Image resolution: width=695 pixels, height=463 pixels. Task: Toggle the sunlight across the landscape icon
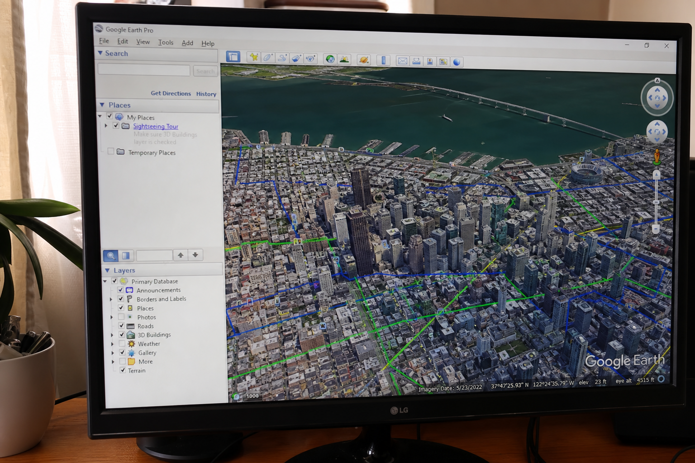(x=344, y=59)
